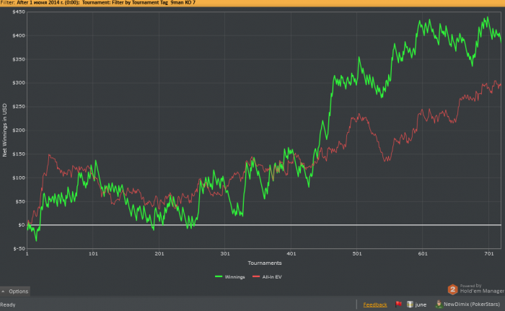Viewport: 505px width, 311px height.
Task: Click the 501 x-axis label
Action: [x=356, y=253]
